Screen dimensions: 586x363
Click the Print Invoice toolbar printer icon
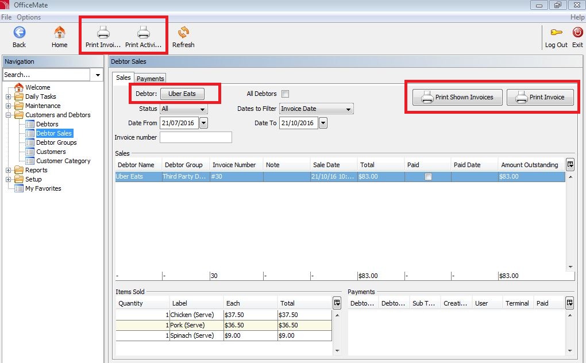(x=103, y=33)
